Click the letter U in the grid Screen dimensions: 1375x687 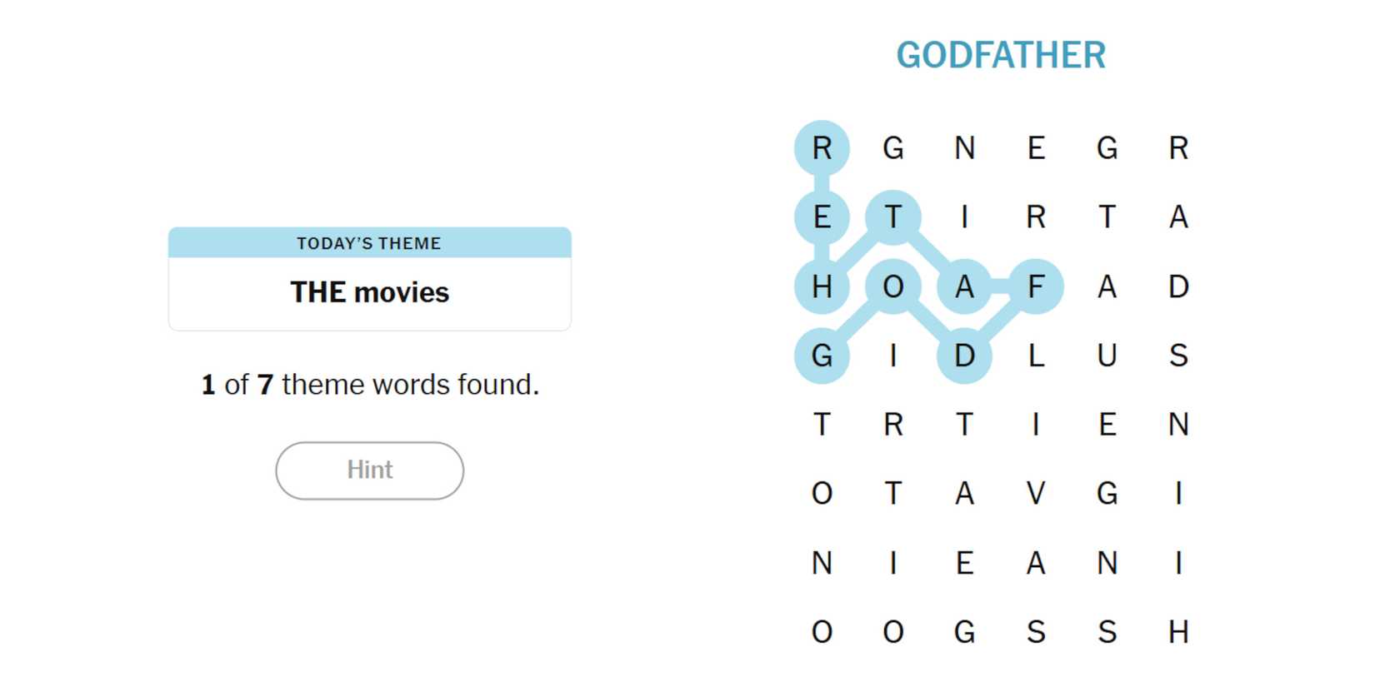[x=1107, y=356]
